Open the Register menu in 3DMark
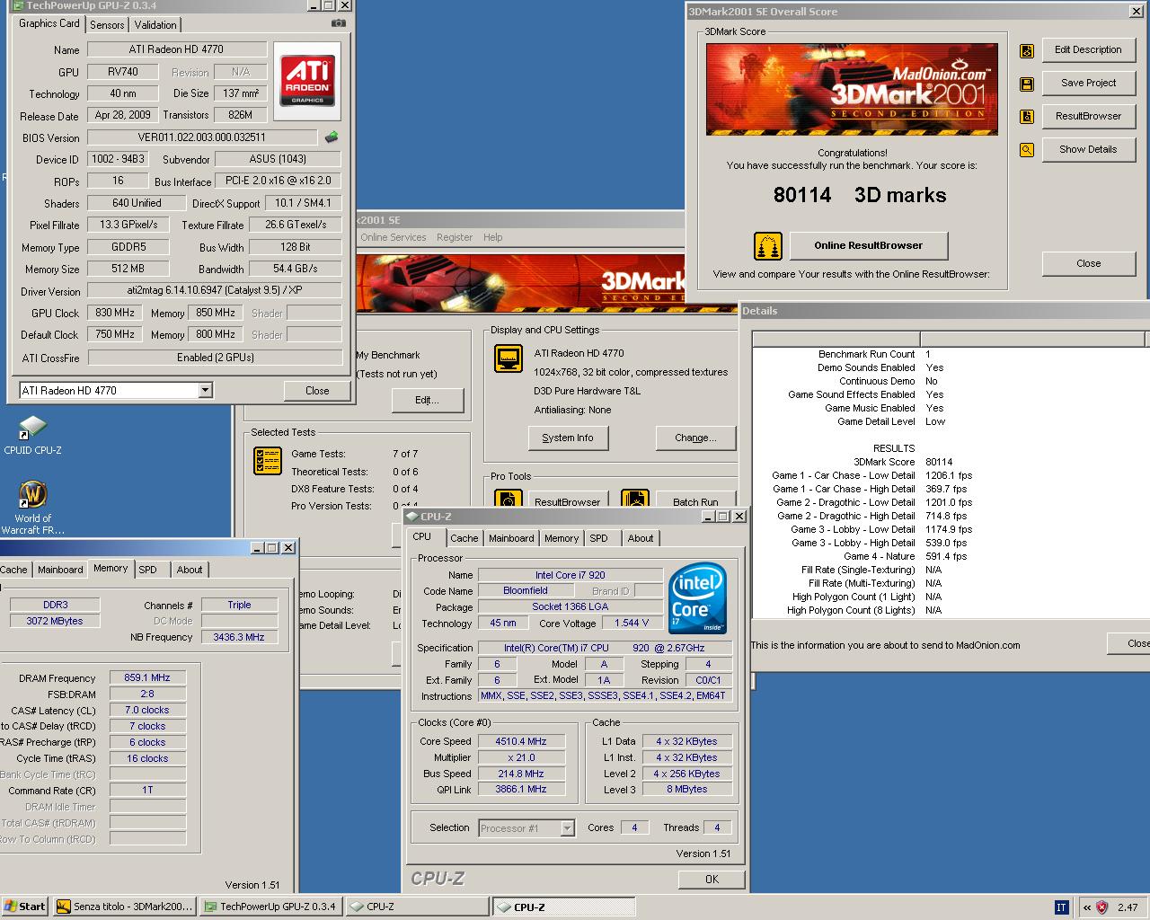Image resolution: width=1150 pixels, height=920 pixels. click(455, 237)
